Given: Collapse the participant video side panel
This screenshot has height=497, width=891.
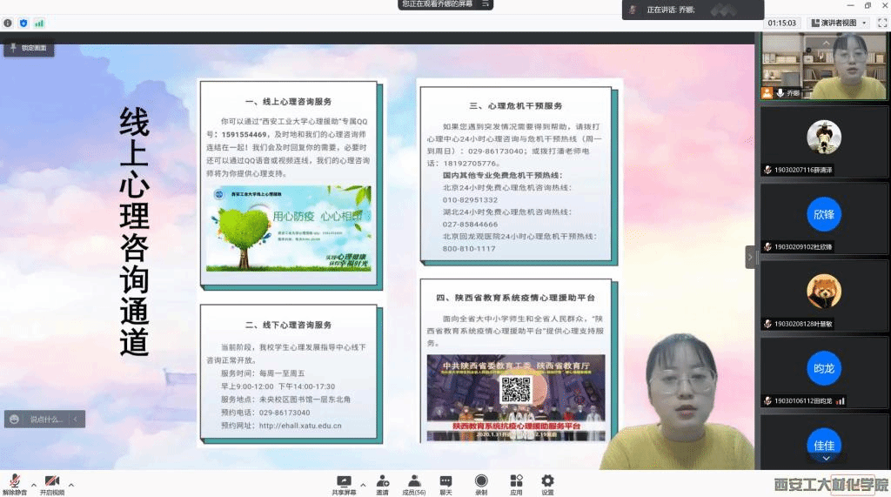Looking at the screenshot, I should (750, 257).
